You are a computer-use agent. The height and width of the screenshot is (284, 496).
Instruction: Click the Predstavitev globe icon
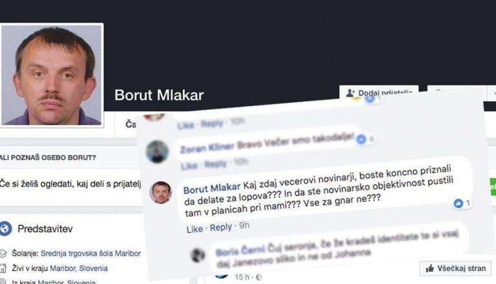point(6,228)
